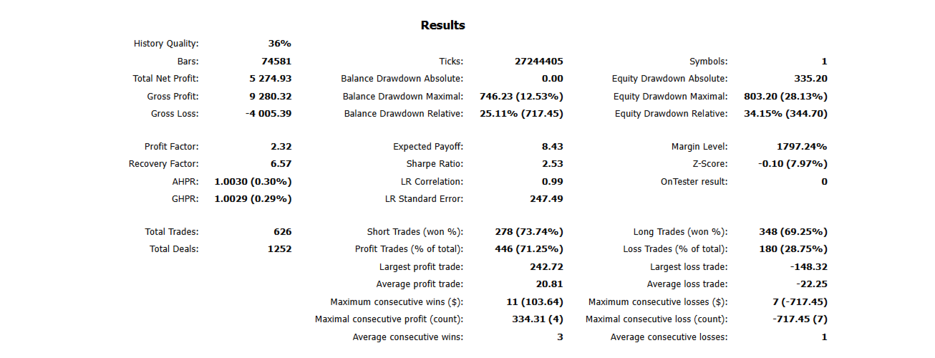Image resolution: width=935 pixels, height=358 pixels.
Task: Click the Recovery Factor label
Action: click(x=163, y=164)
